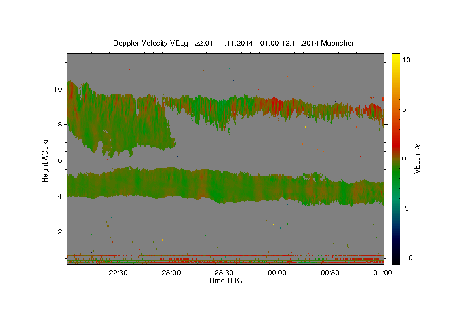Click the 00:30 time tick label
Image resolution: width=475 pixels, height=317 pixels.
(x=330, y=273)
